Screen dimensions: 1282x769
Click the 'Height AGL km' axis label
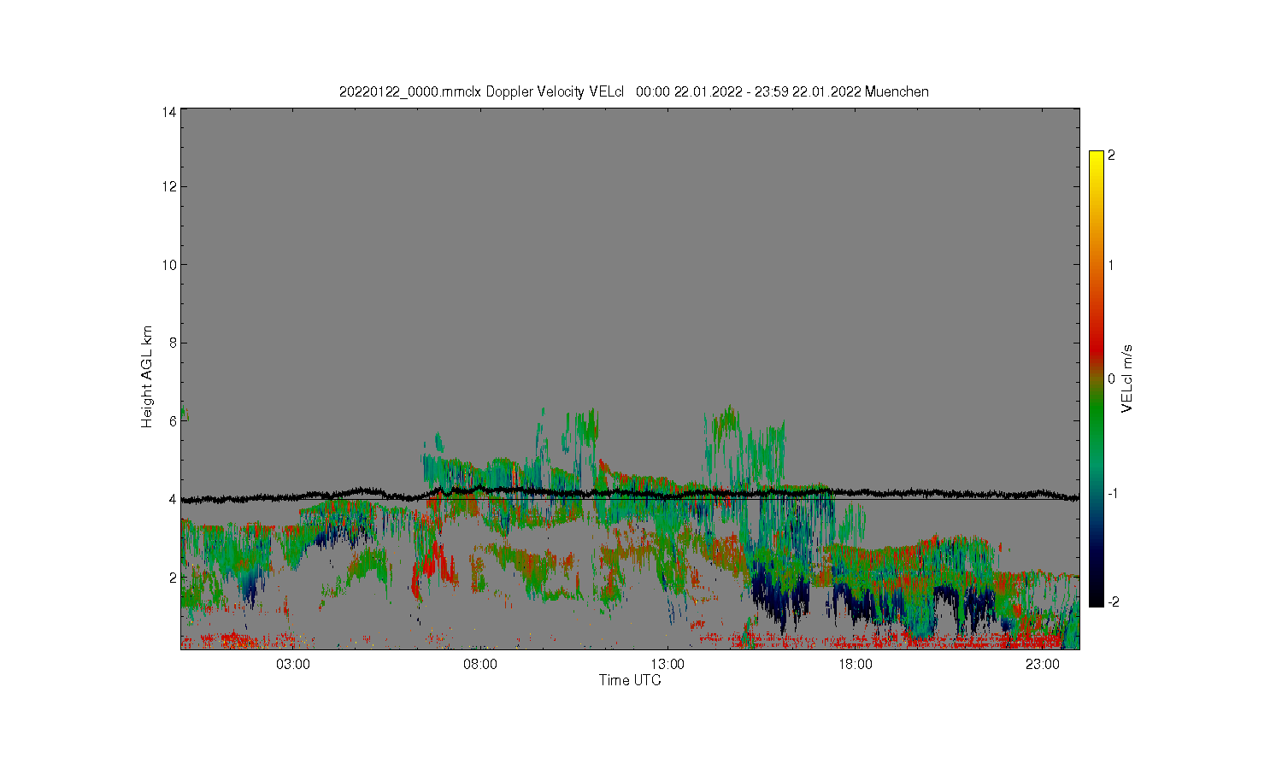coord(147,376)
